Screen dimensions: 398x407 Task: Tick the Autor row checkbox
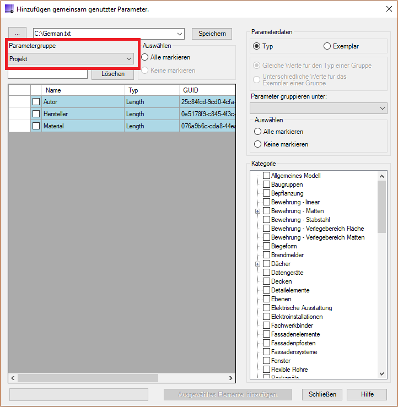pos(36,102)
